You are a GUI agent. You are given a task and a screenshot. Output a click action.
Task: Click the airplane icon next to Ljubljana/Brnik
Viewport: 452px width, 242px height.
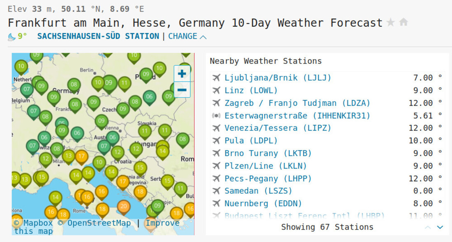216,78
